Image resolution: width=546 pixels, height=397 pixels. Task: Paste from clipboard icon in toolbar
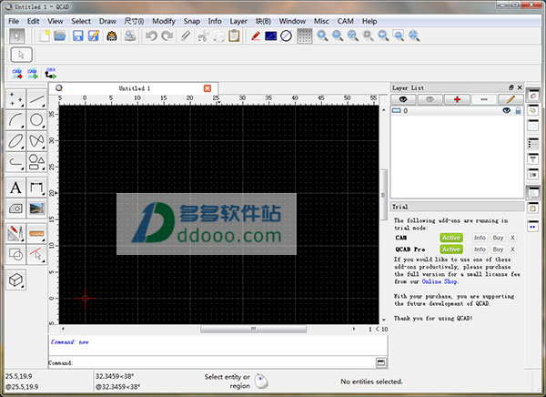coord(234,36)
